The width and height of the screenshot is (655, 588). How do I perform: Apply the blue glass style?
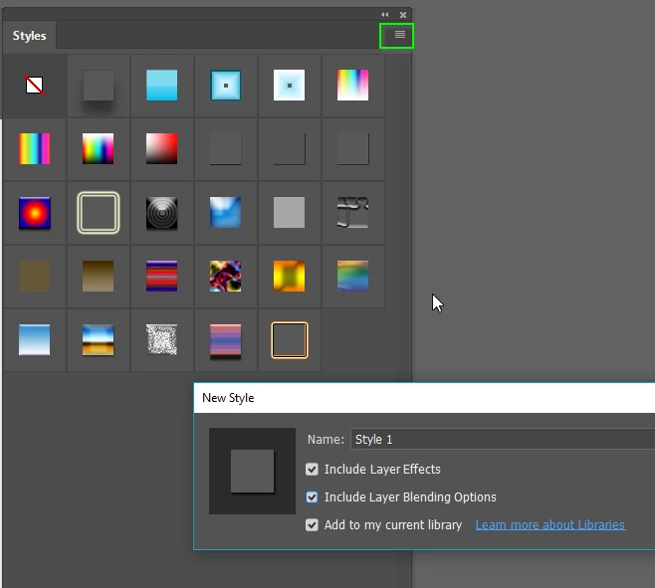[226, 213]
